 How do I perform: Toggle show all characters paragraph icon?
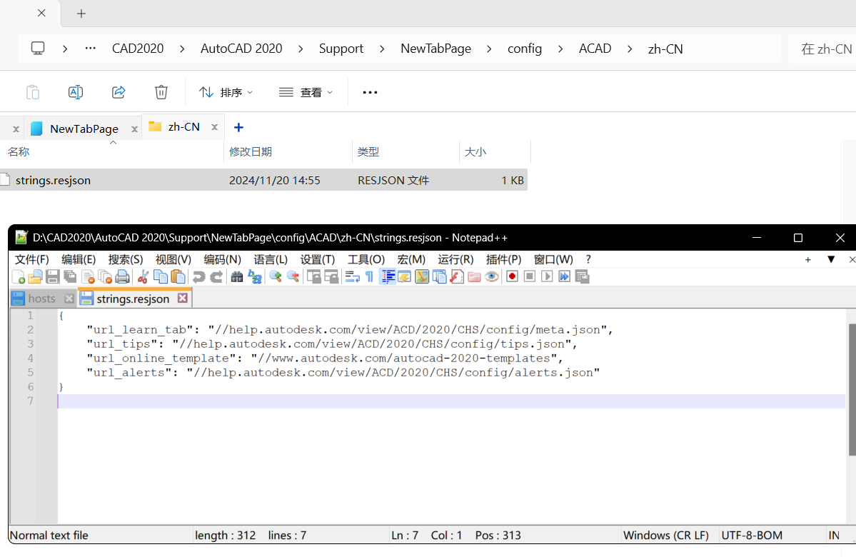pyautogui.click(x=368, y=276)
